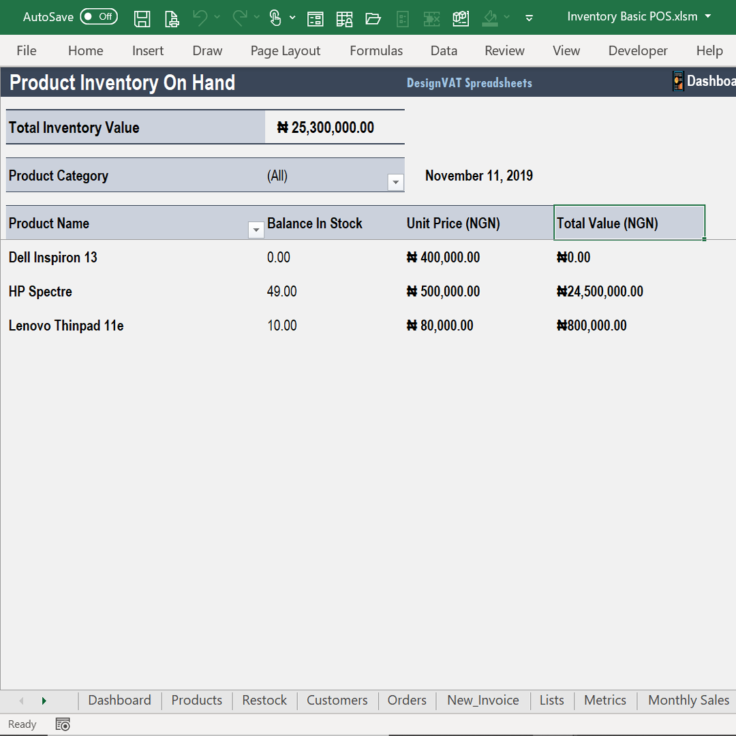Open the Developer ribbon tab
This screenshot has height=736, width=736.
(638, 50)
